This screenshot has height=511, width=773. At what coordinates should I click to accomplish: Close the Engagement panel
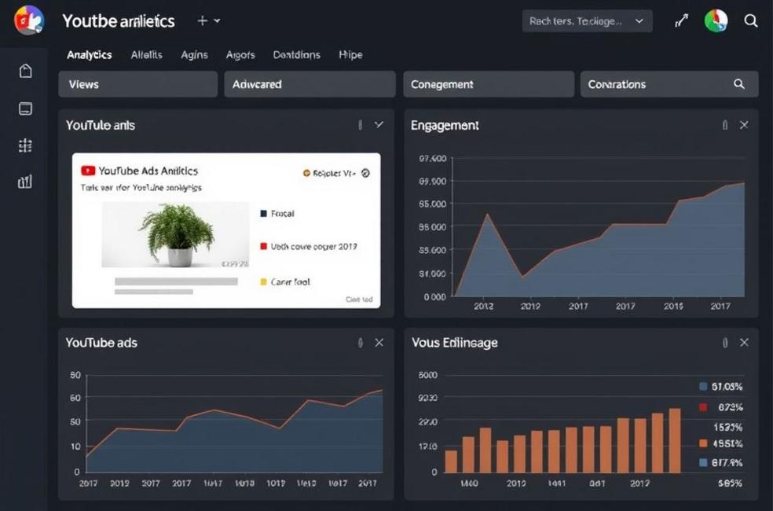[x=744, y=125]
